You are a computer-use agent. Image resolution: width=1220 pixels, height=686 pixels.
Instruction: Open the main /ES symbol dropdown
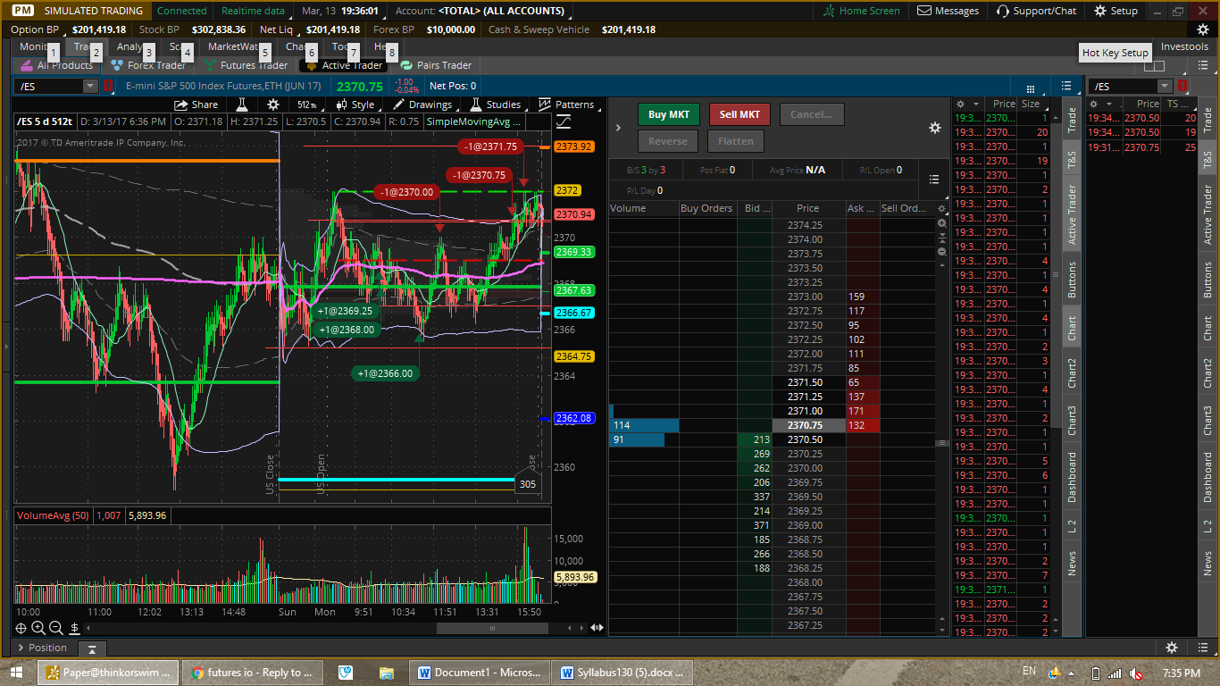click(x=90, y=86)
